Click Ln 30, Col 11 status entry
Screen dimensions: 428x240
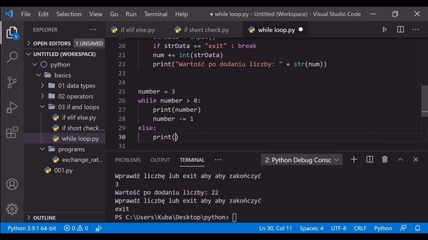[x=276, y=228]
